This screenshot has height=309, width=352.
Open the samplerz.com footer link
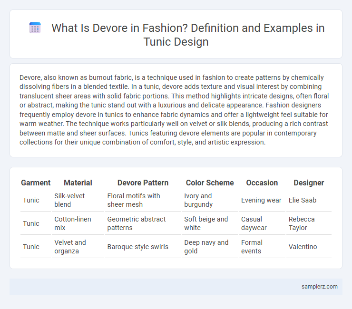coord(320,287)
